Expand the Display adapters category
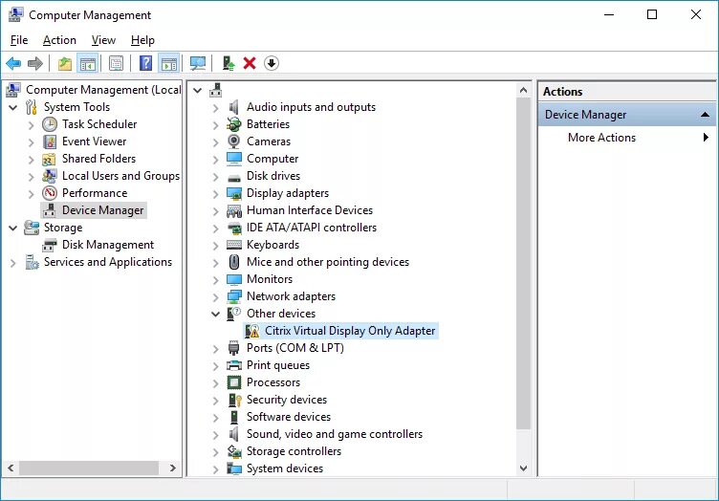The image size is (719, 501). 215,194
